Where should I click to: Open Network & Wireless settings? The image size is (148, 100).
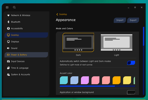tap(26, 15)
